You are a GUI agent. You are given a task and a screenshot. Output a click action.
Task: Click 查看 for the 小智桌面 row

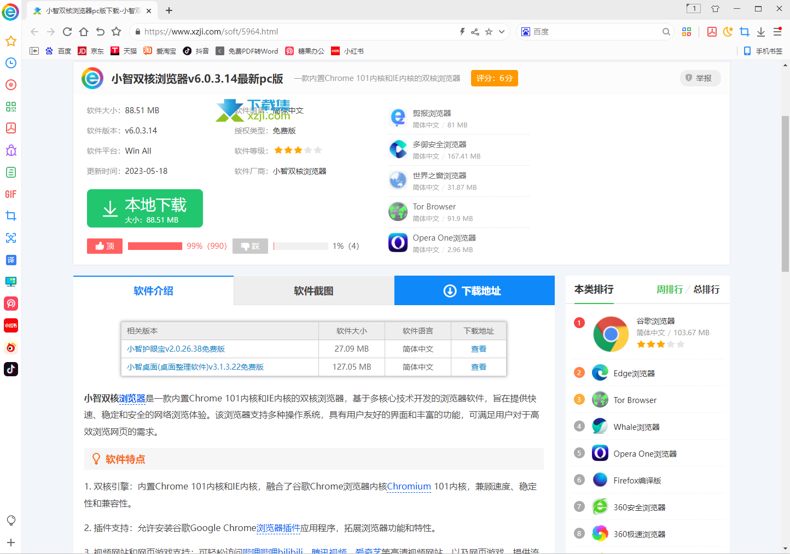(479, 367)
